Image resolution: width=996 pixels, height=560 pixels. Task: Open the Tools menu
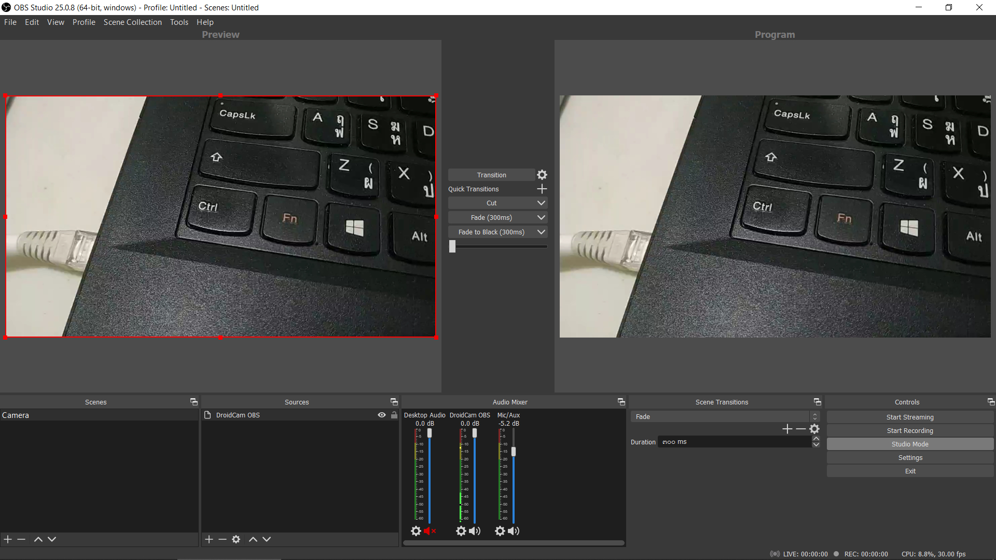point(179,22)
